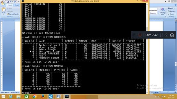This screenshot has height=99, width=177.
Task: Open the Find dropdown arrow
Action: pyautogui.click(x=174, y=9)
